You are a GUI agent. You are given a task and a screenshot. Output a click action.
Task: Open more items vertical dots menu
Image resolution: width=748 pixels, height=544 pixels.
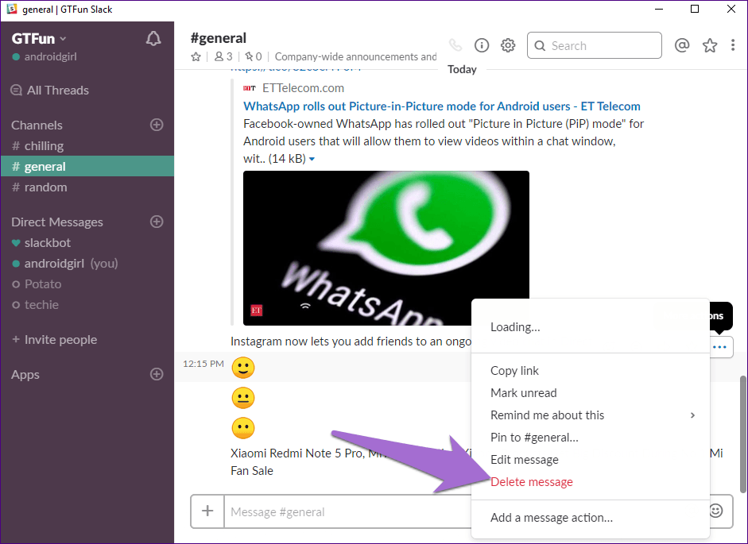click(x=733, y=45)
